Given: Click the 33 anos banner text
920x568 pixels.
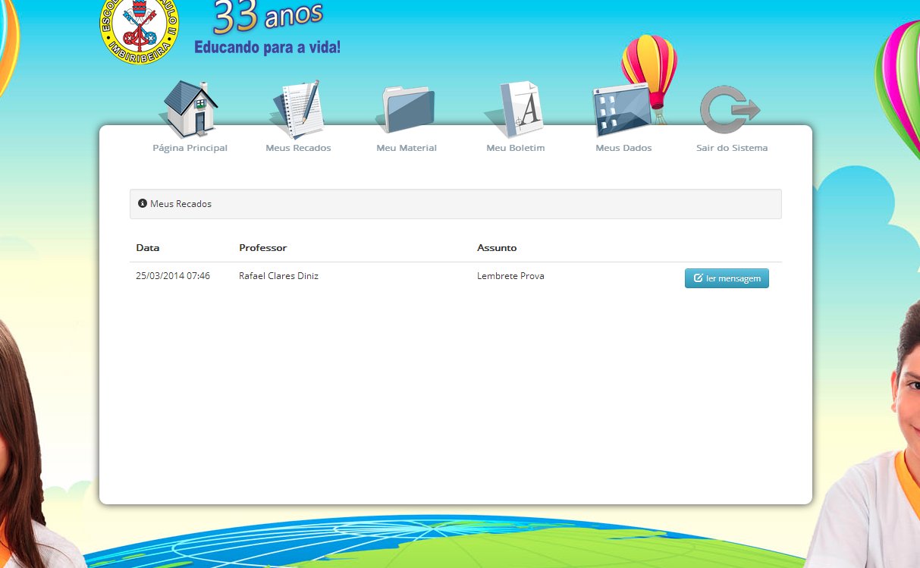Looking at the screenshot, I should coord(268,17).
